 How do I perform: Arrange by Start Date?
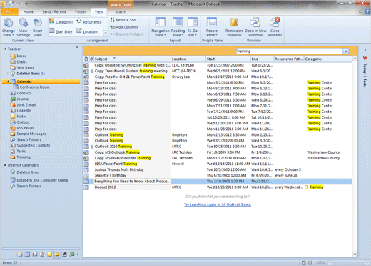(x=61, y=31)
